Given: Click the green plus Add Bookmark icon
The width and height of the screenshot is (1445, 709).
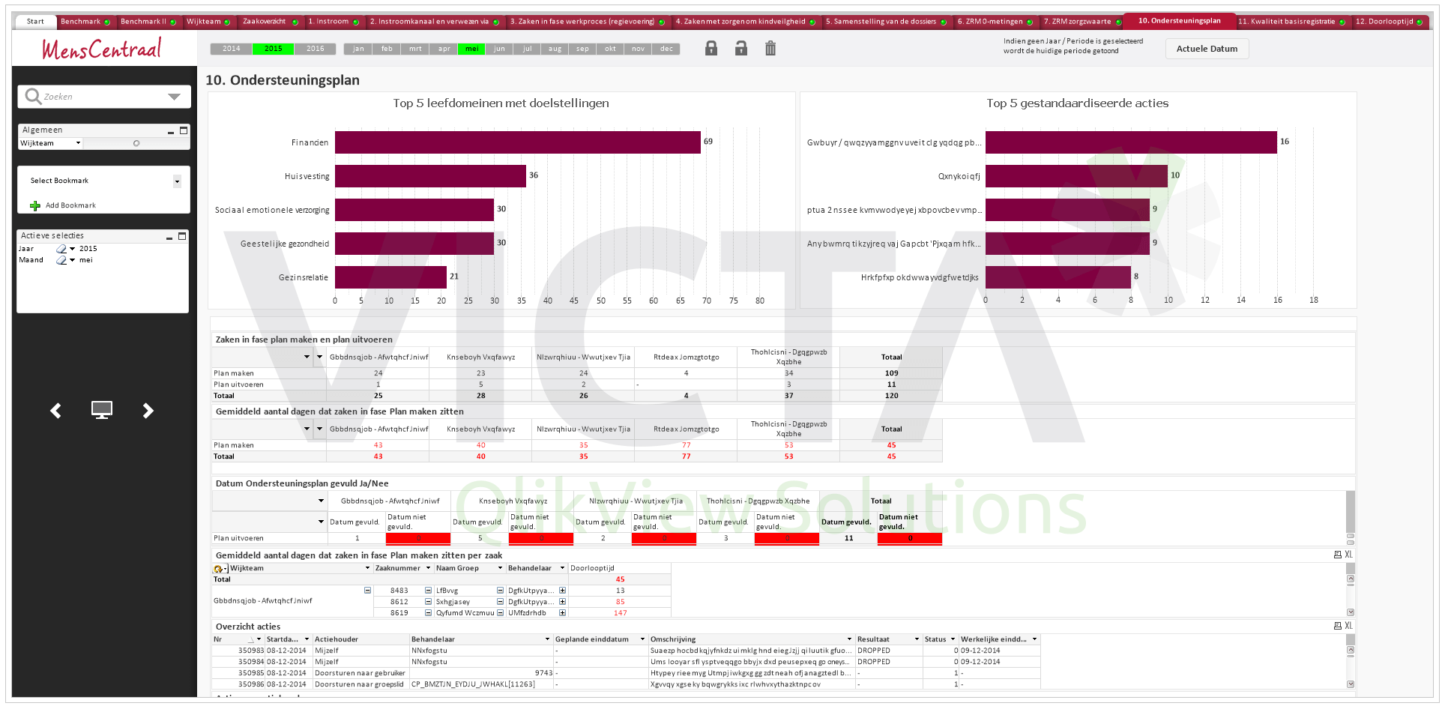Looking at the screenshot, I should (34, 205).
